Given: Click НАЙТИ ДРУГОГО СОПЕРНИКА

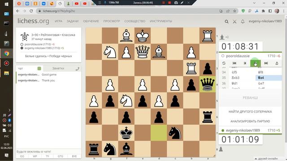Looking at the screenshot, I should [x=250, y=111].
